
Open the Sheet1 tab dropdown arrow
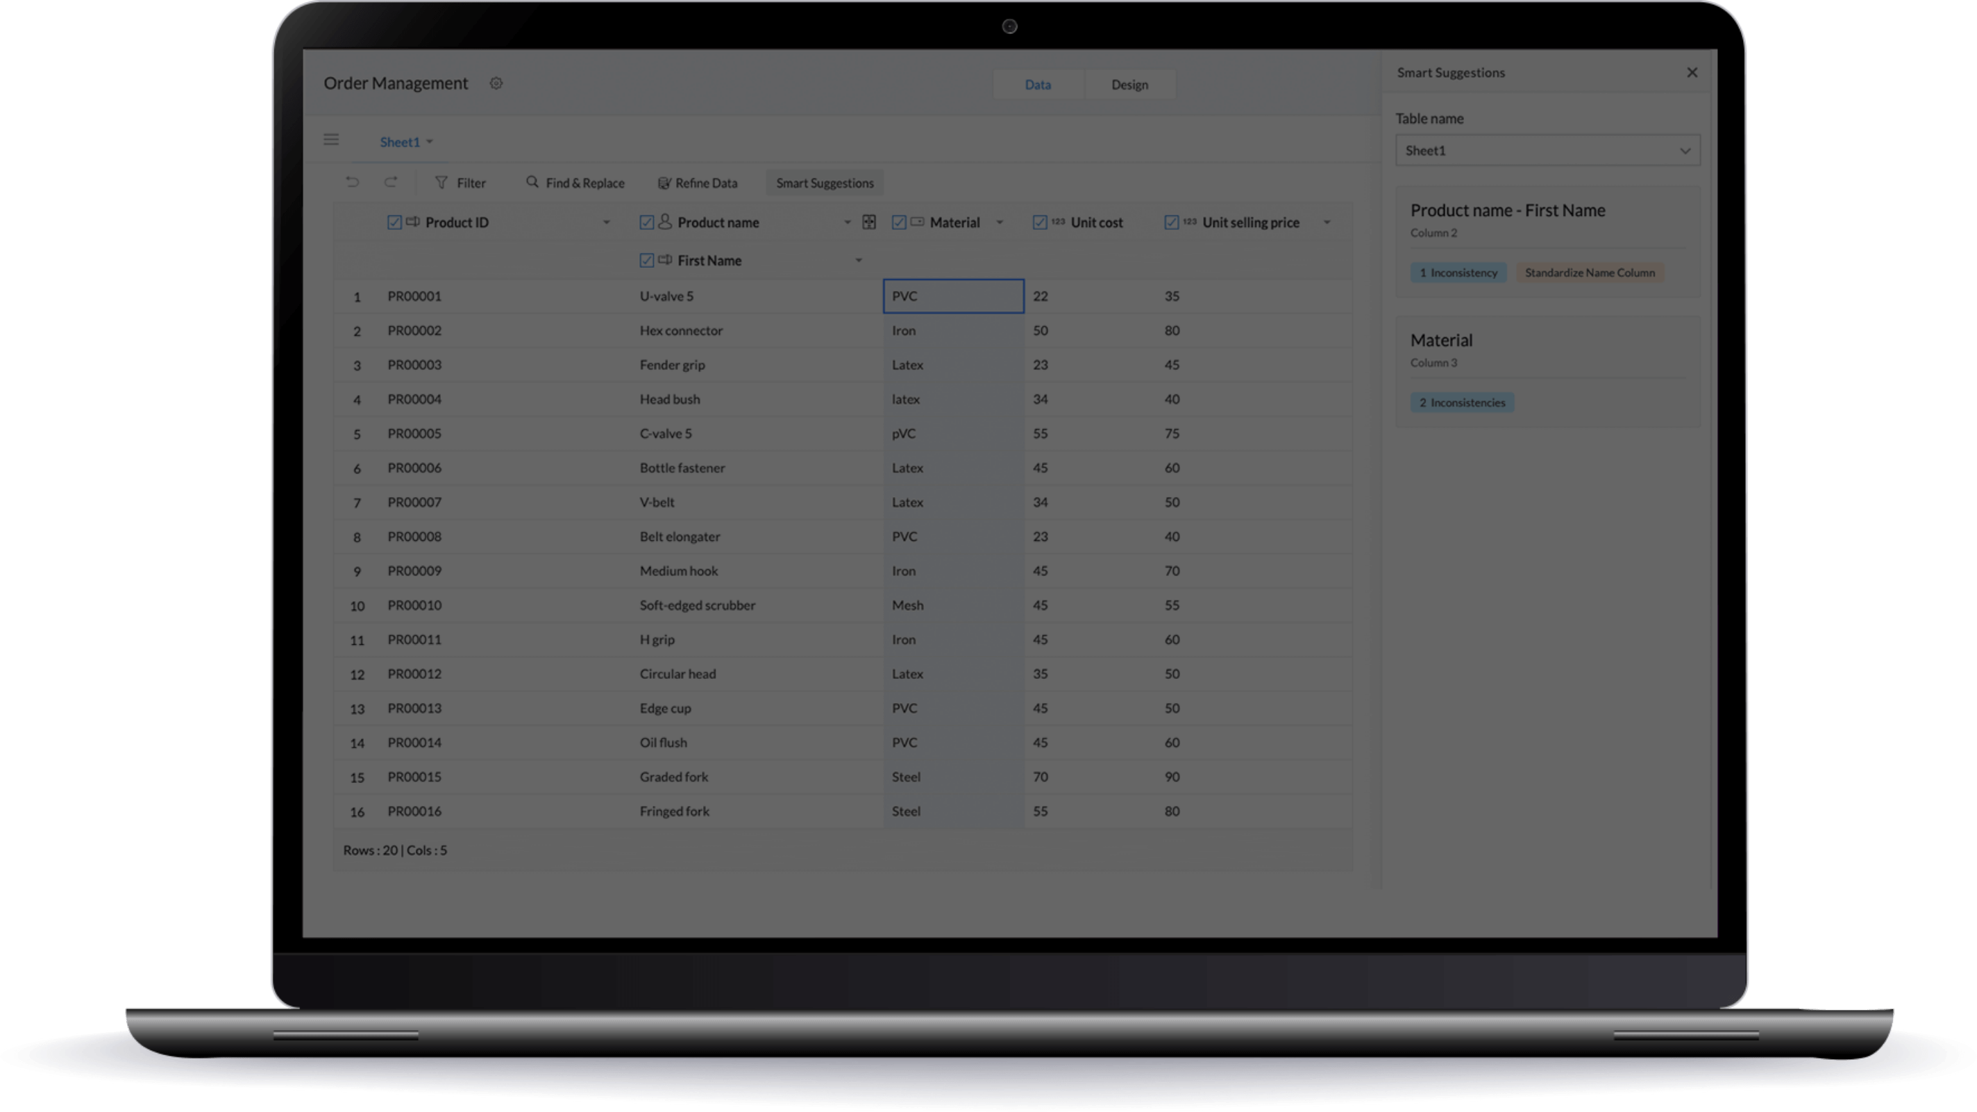pyautogui.click(x=430, y=142)
